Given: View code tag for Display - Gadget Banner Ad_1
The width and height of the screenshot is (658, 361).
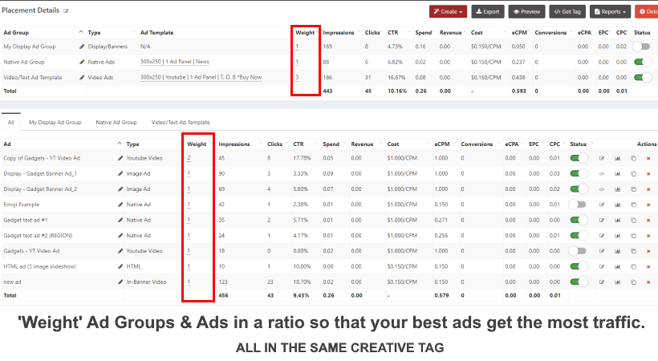Looking at the screenshot, I should tap(602, 174).
